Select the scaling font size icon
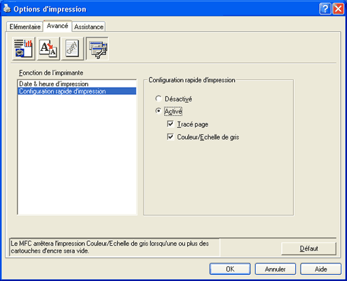347x281 pixels. tap(48, 48)
